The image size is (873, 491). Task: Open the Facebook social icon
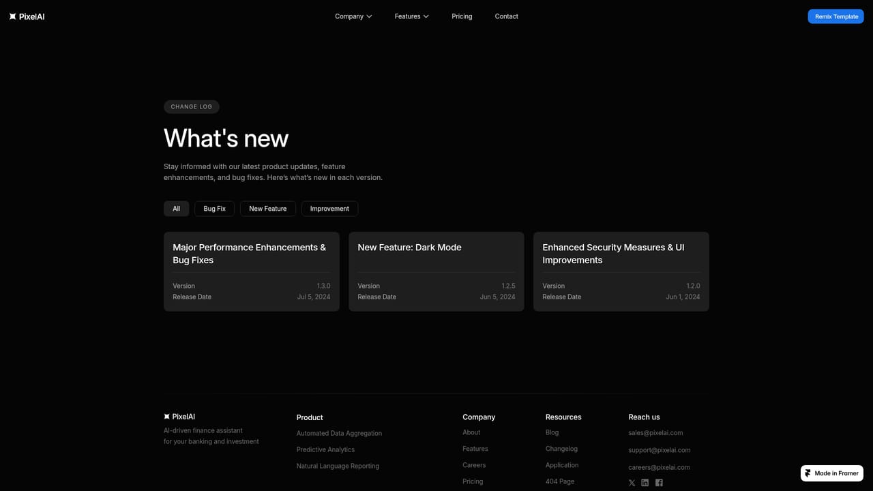[659, 483]
